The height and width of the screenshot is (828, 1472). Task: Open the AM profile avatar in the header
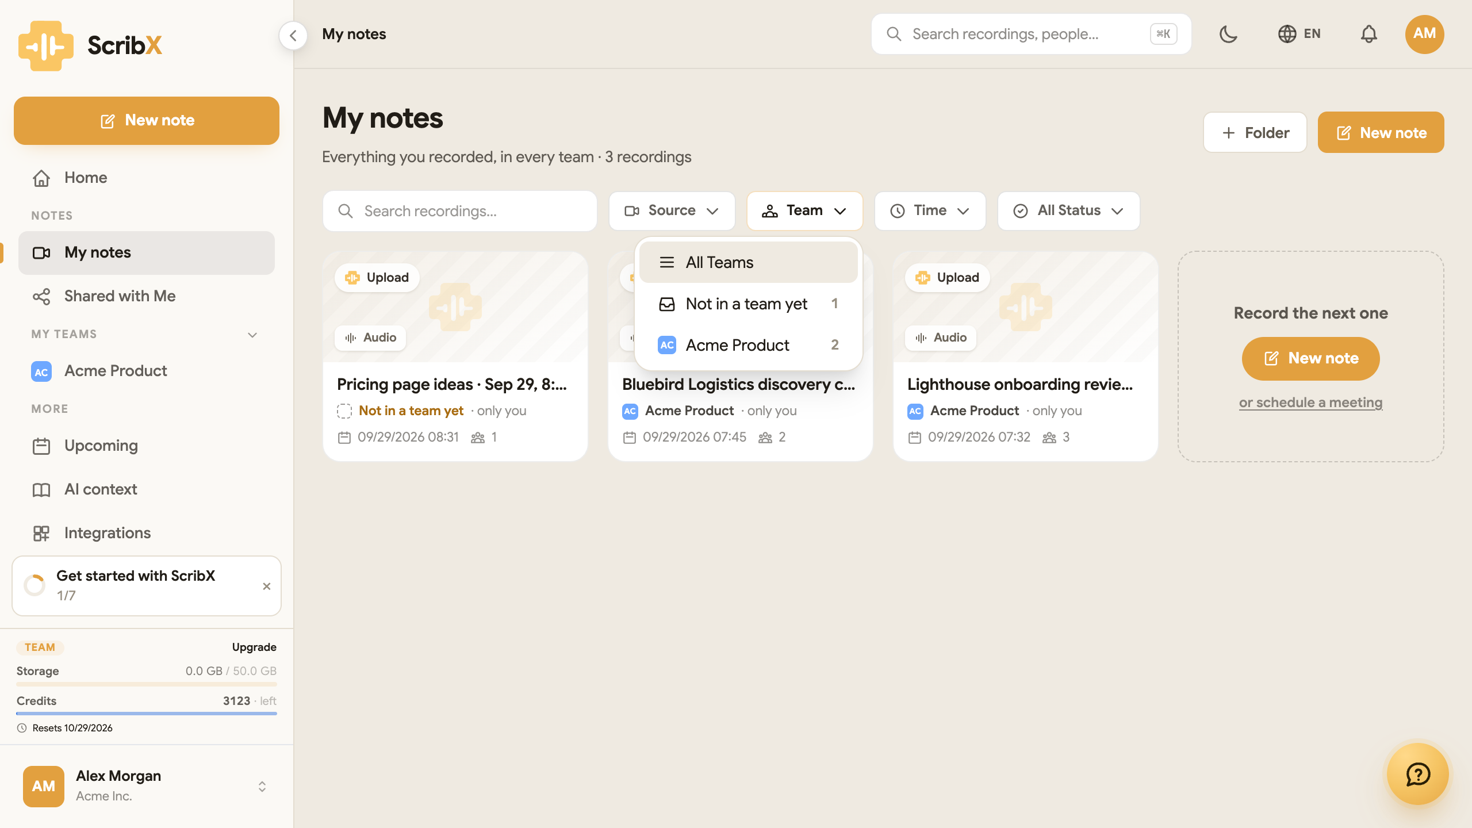(1424, 34)
